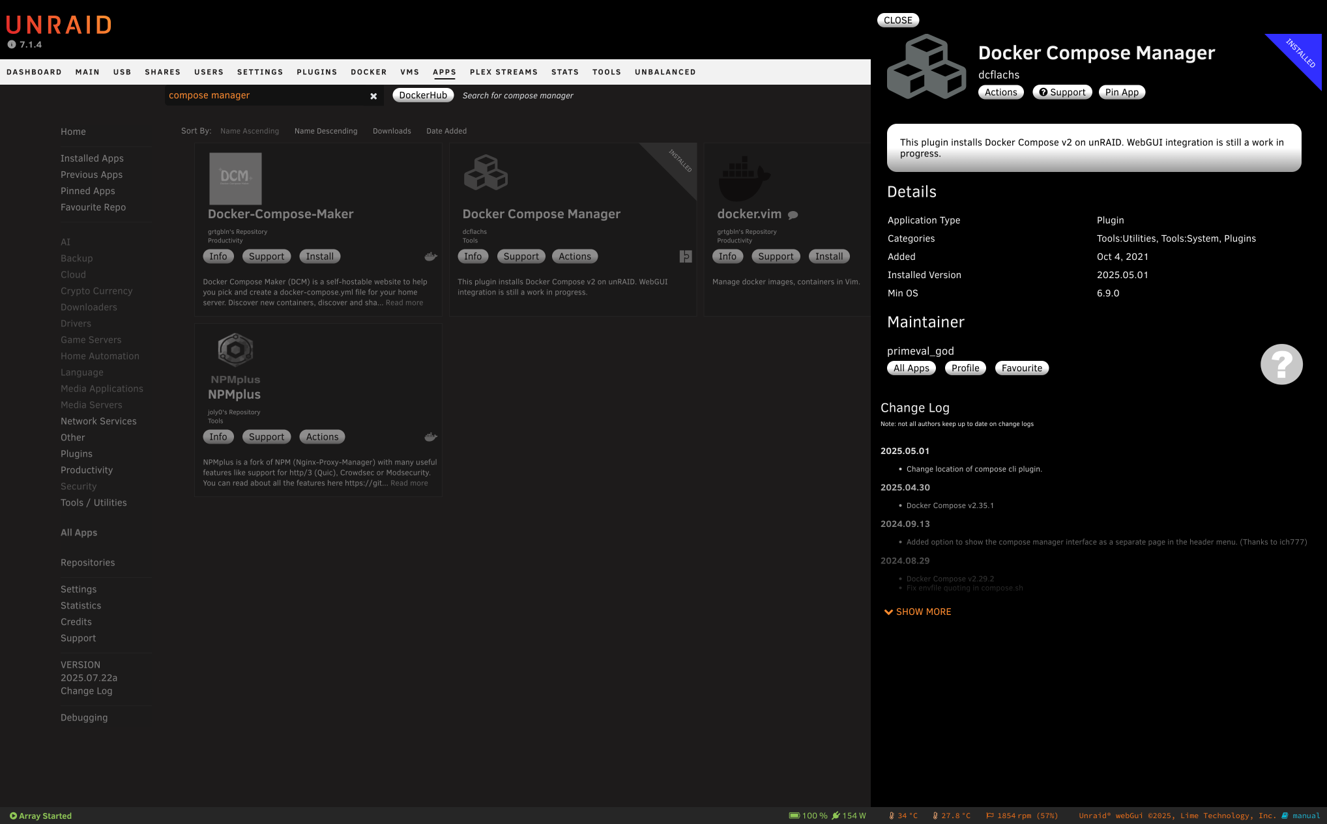Open Info for Docker-Compose-Maker

point(218,257)
